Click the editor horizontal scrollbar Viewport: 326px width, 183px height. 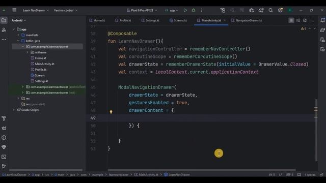click(202, 170)
